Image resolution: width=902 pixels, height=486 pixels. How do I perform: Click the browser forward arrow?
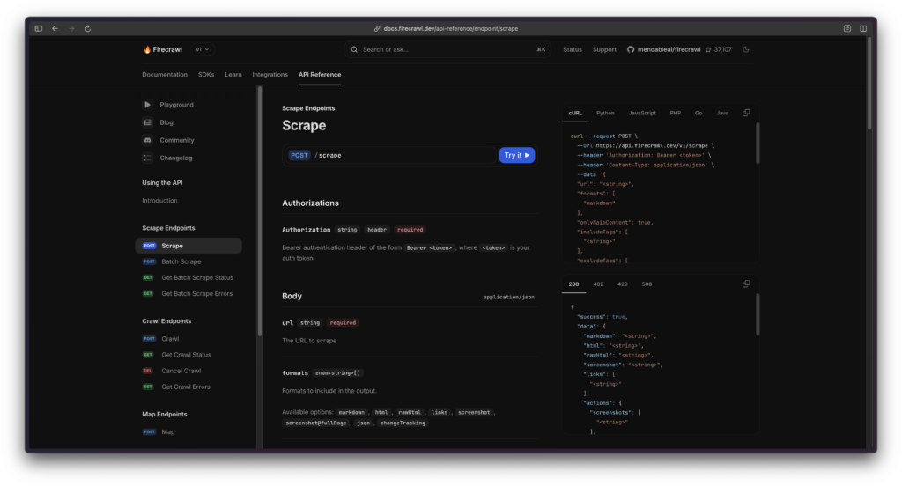click(71, 28)
